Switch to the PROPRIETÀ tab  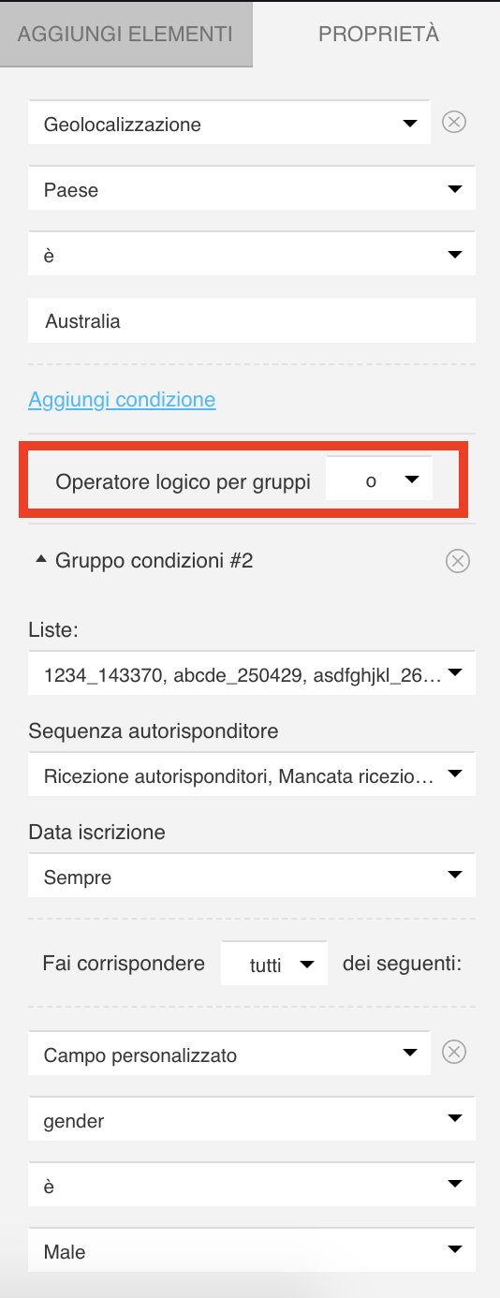pos(378,34)
